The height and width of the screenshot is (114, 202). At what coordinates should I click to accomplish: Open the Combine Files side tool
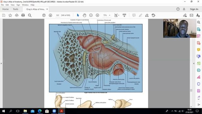(x=199, y=56)
